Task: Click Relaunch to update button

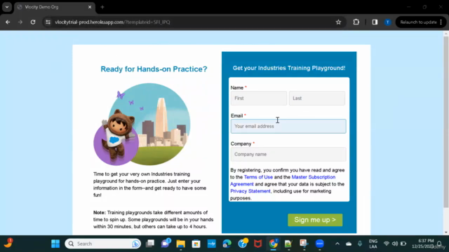Action: pos(418,22)
